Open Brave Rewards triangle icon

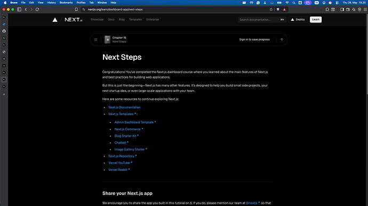284,10
